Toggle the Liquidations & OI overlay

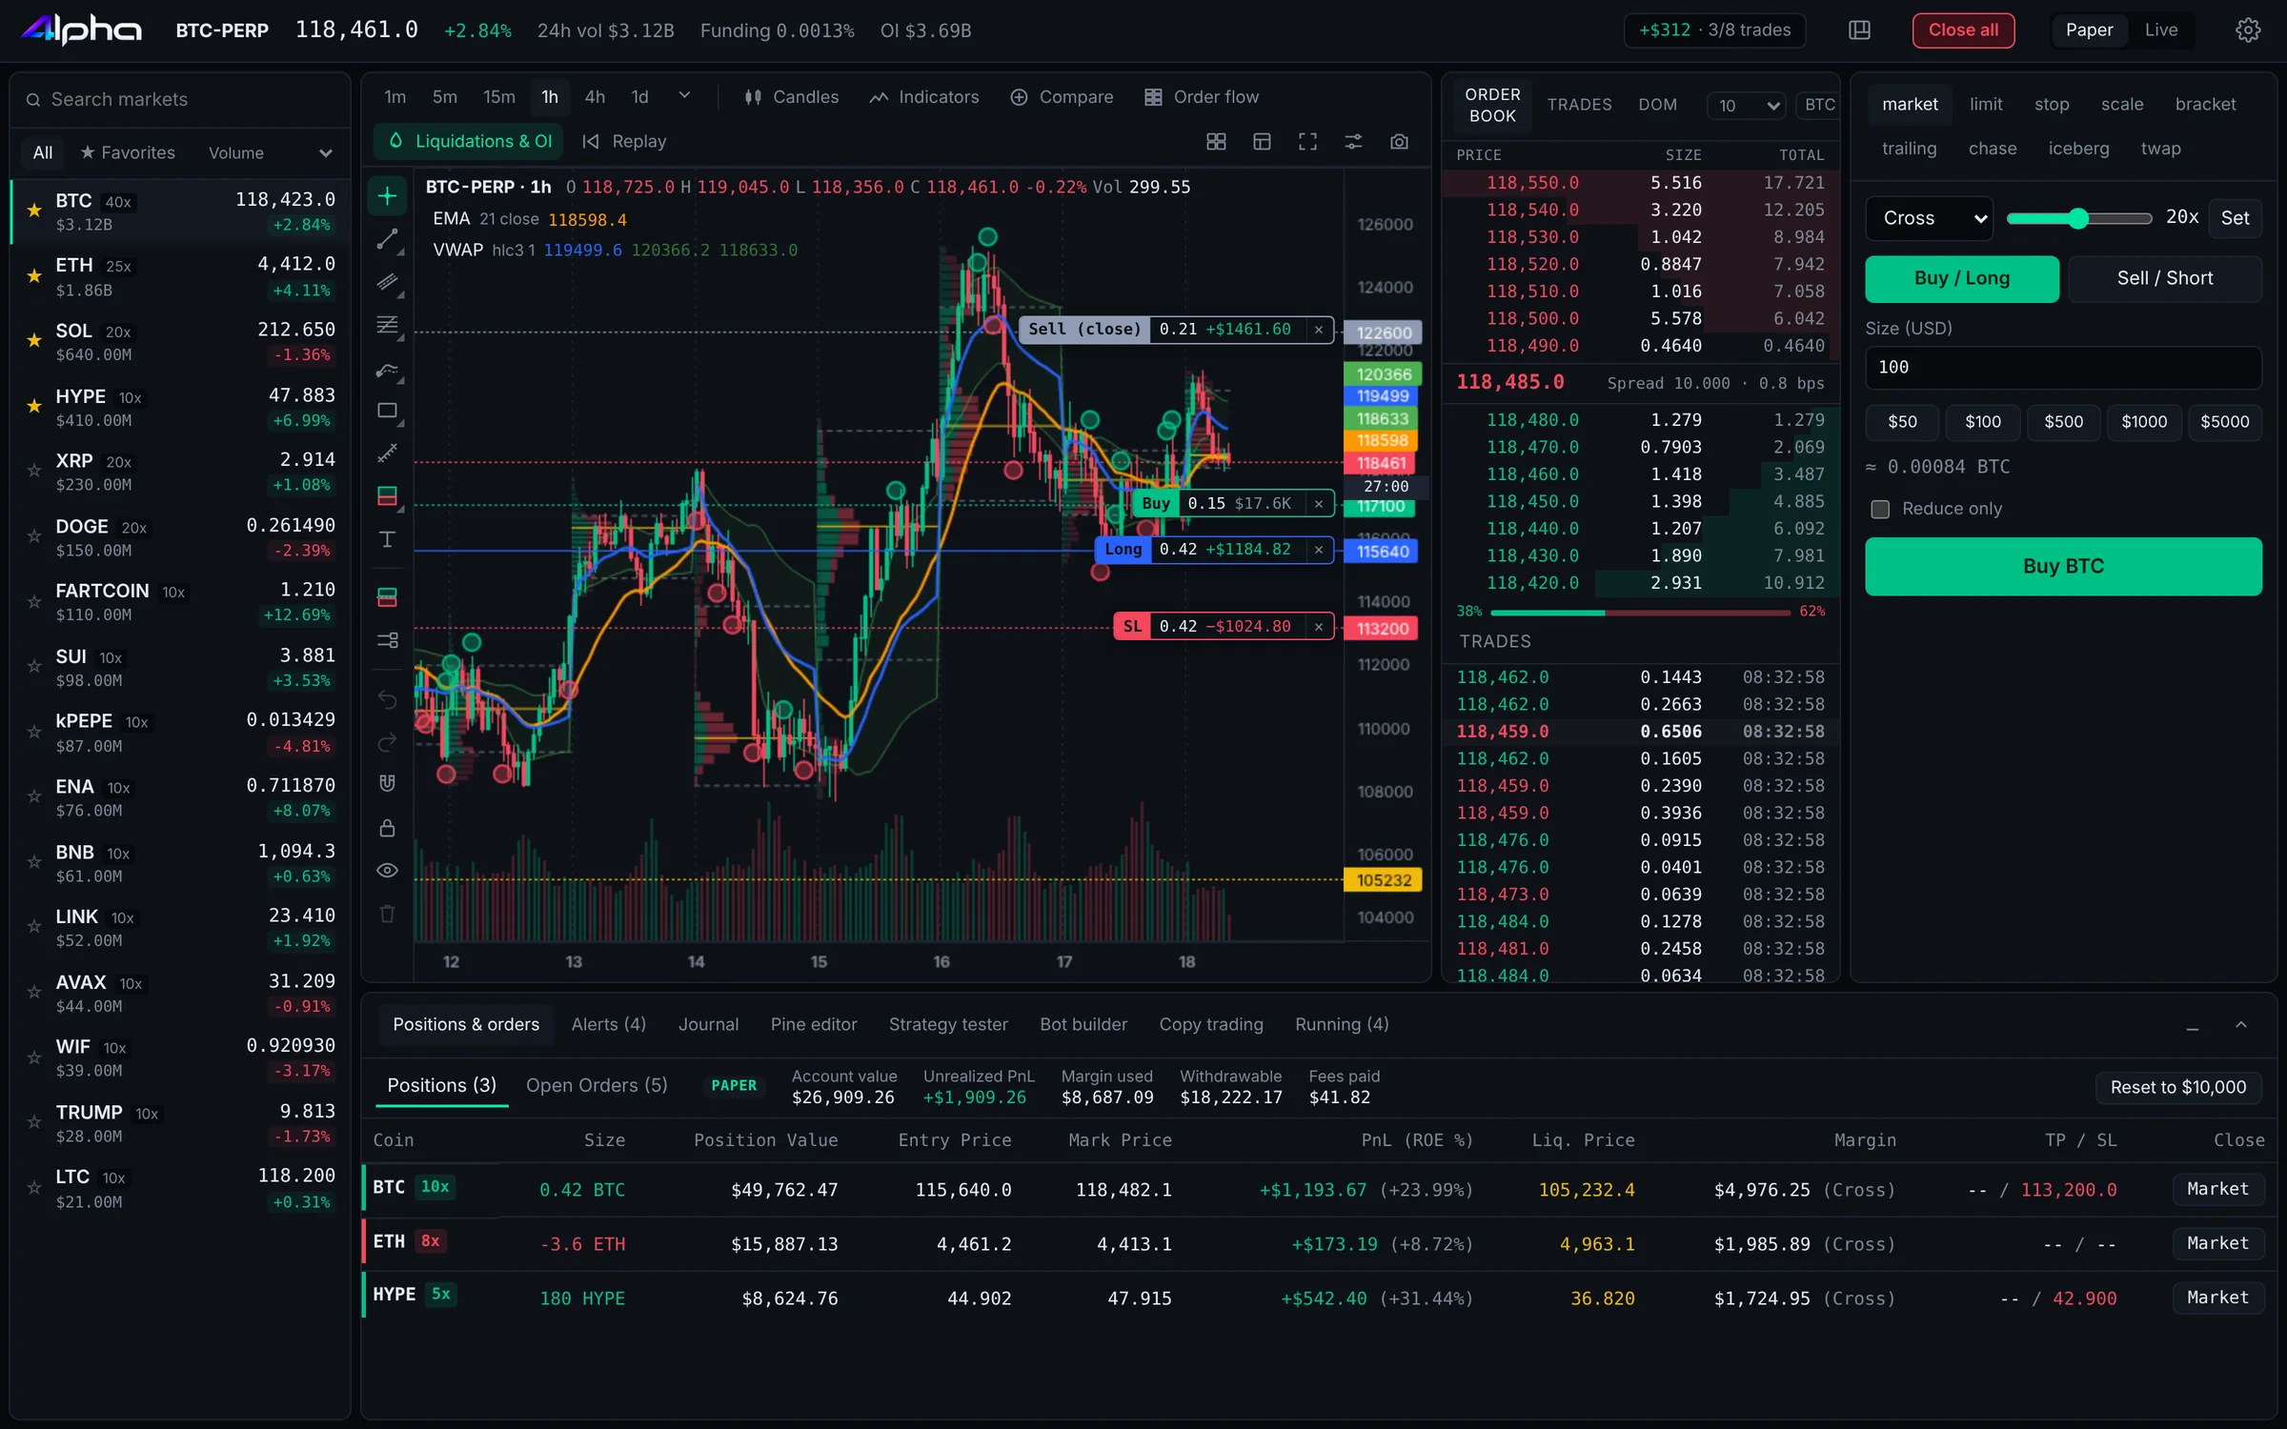coord(469,142)
